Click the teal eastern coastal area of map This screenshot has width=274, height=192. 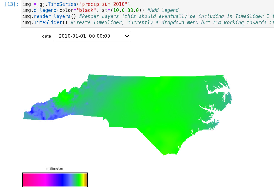click(226, 101)
